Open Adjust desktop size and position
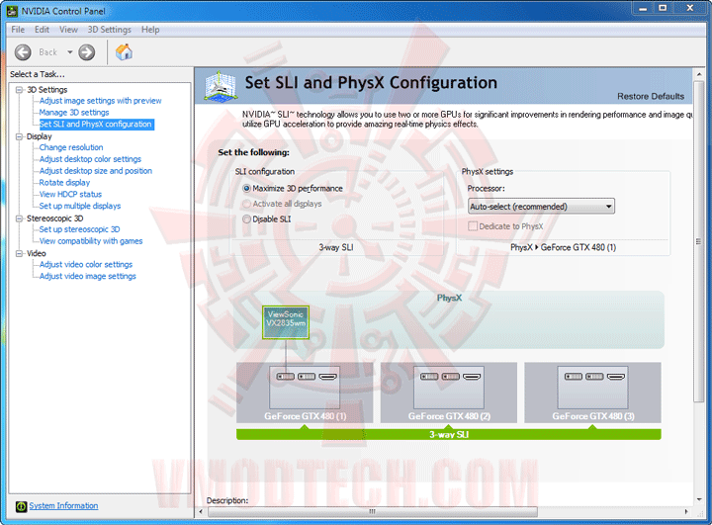This screenshot has width=712, height=525. [x=95, y=171]
